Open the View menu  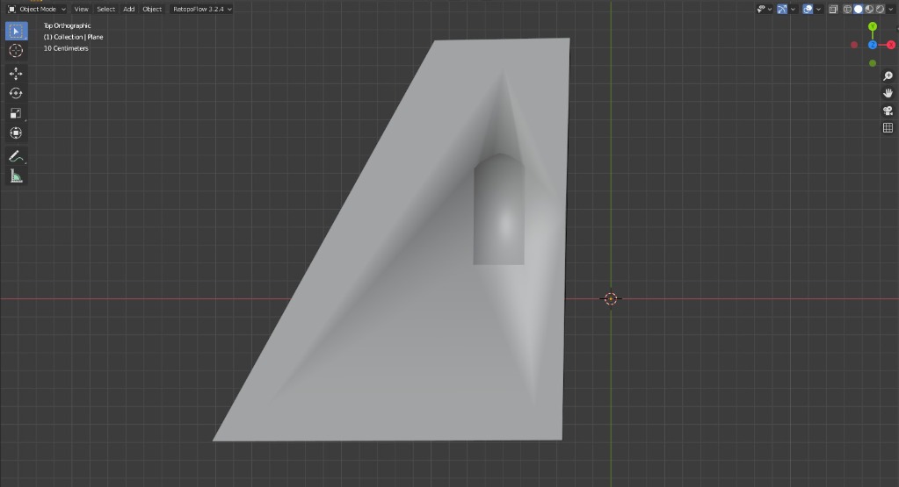pos(81,9)
